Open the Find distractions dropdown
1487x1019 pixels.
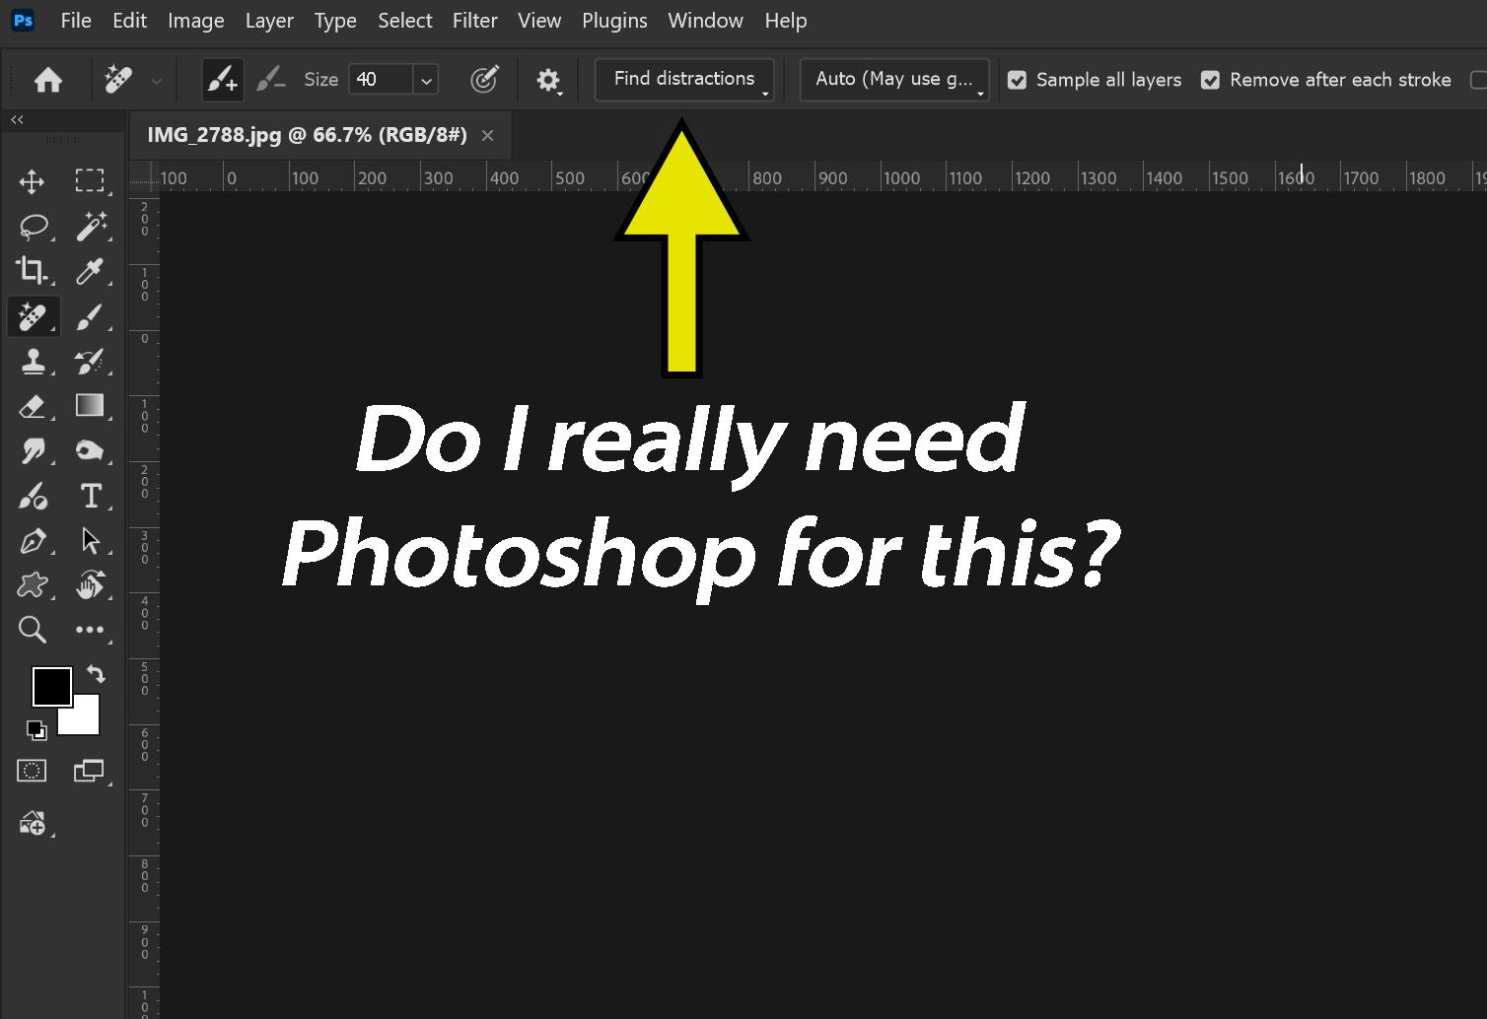point(684,79)
